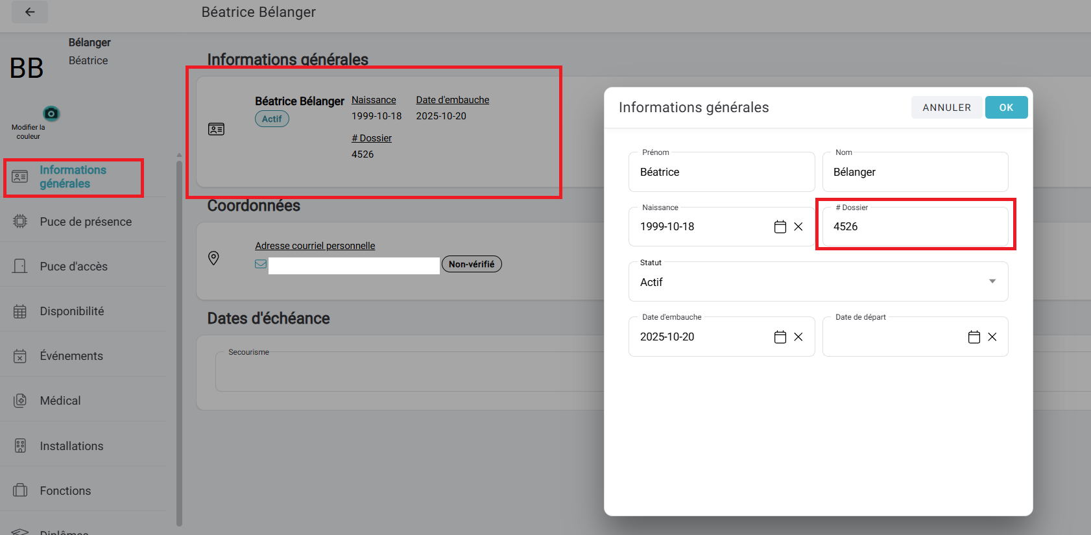Click the camera icon to change photo
The height and width of the screenshot is (535, 1091).
pos(51,113)
